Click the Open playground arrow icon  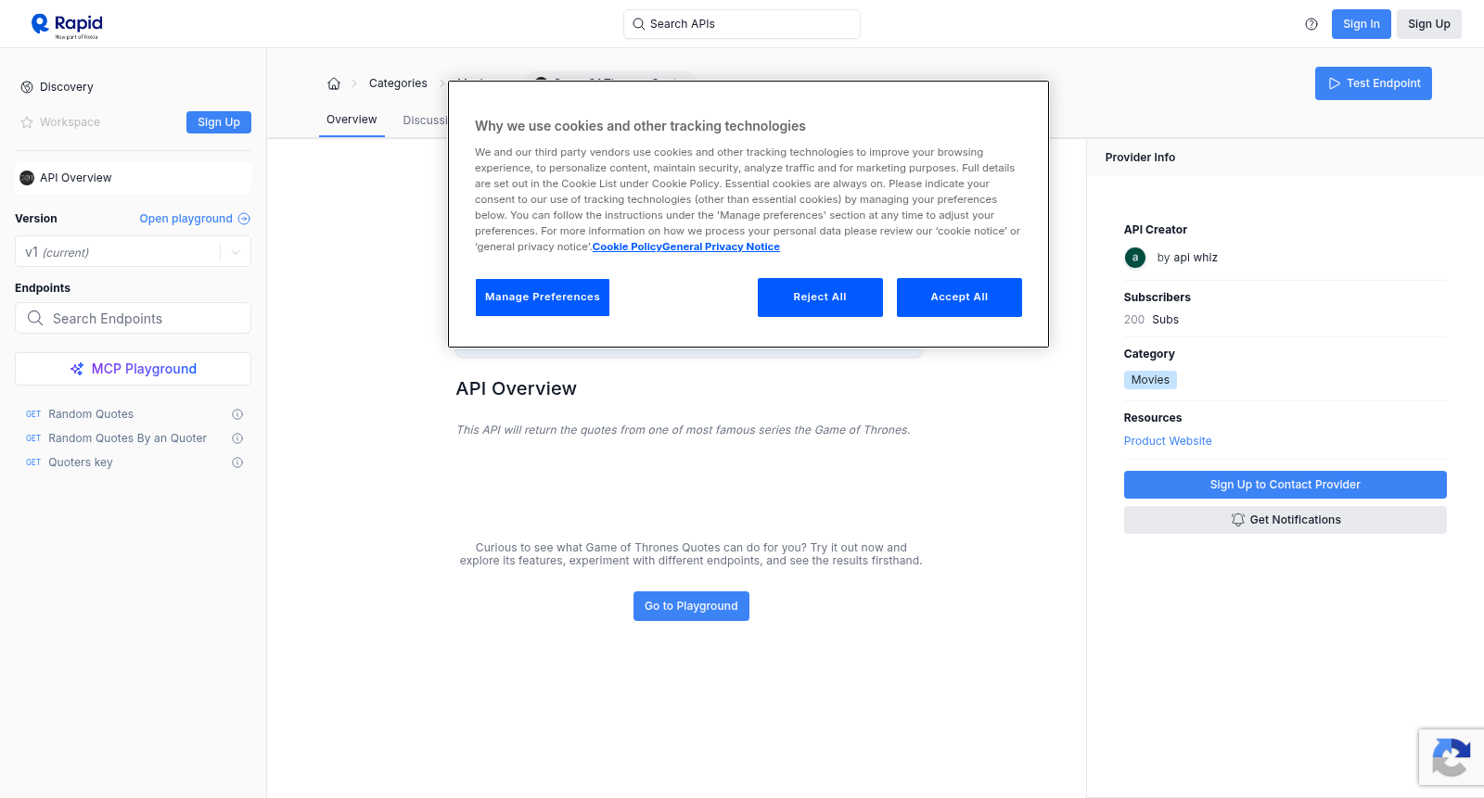pyautogui.click(x=244, y=219)
